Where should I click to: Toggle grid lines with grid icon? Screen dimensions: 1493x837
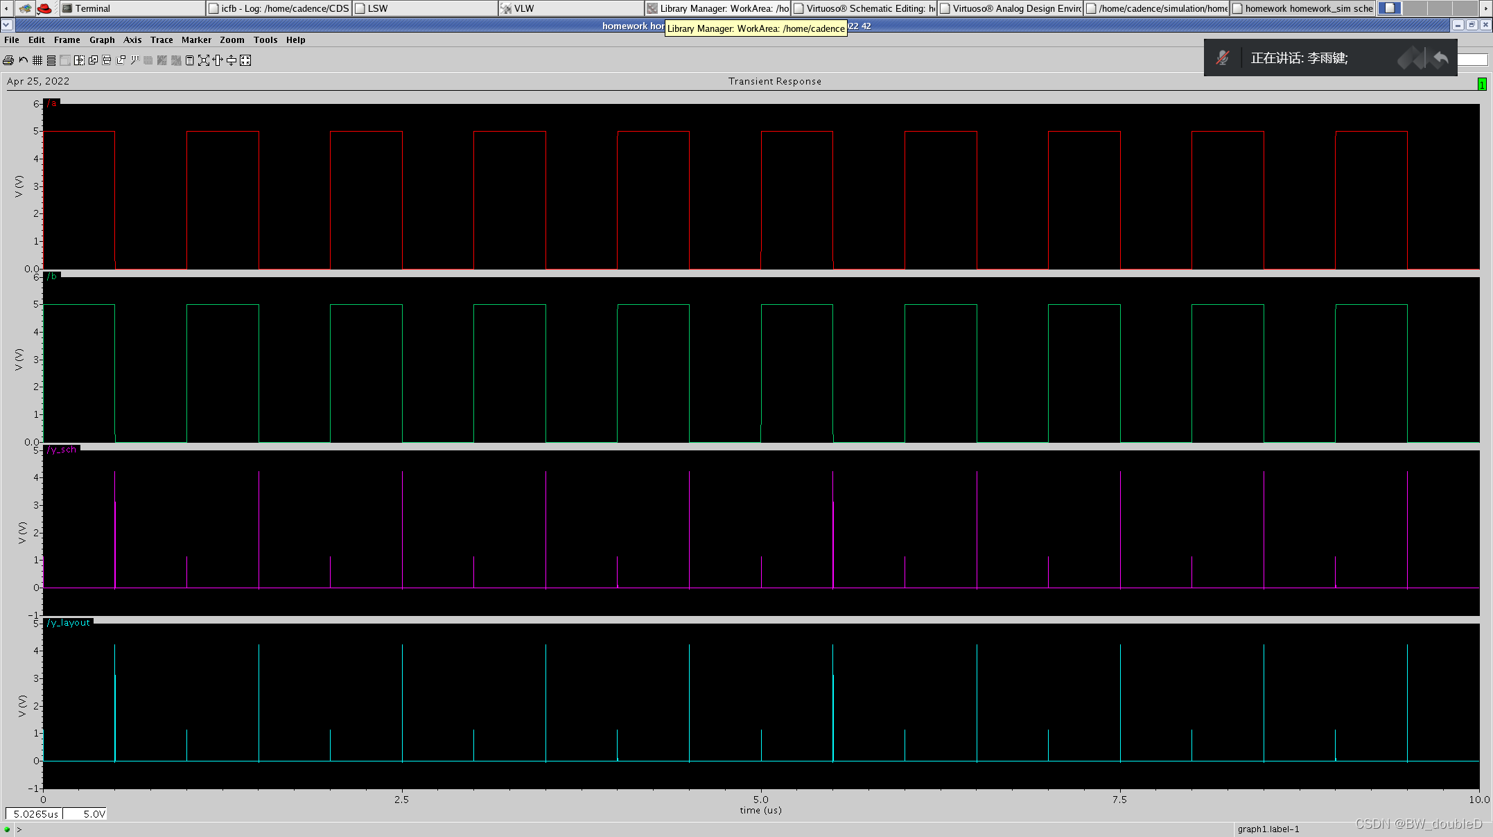pos(37,60)
